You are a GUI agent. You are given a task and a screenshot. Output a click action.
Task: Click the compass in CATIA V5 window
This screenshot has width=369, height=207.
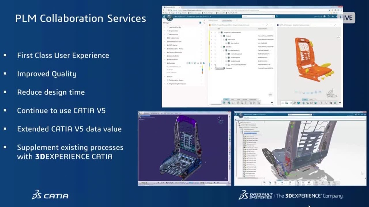pos(221,120)
